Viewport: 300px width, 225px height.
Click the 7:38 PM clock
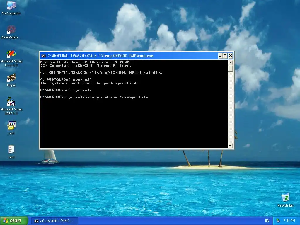[x=289, y=221]
